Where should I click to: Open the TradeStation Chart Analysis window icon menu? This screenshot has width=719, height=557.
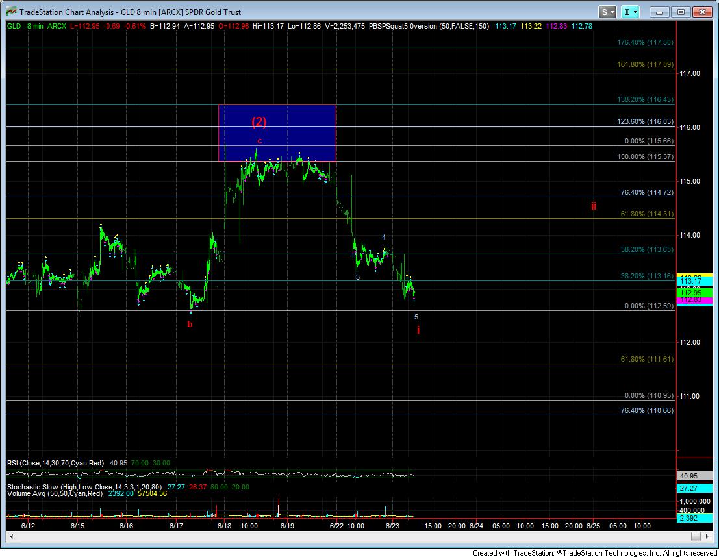point(12,12)
